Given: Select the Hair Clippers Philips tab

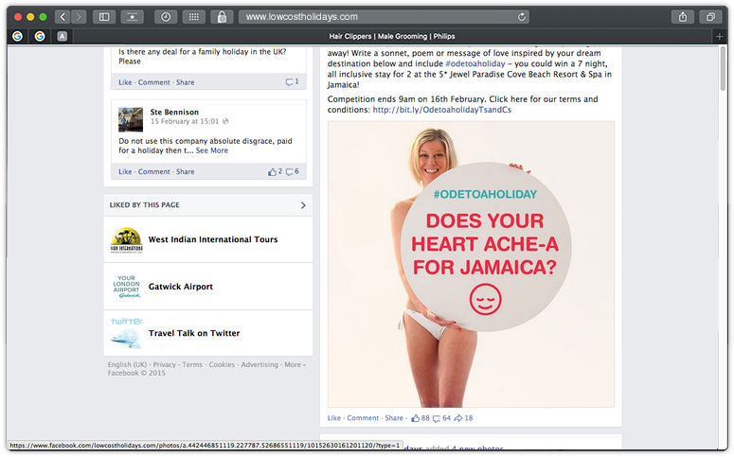Looking at the screenshot, I should pyautogui.click(x=392, y=37).
